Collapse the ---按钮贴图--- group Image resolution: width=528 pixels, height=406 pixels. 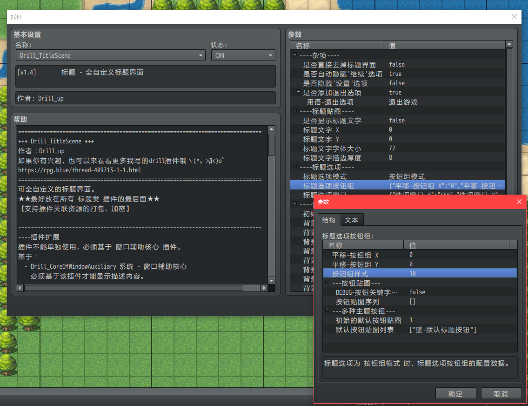click(327, 282)
